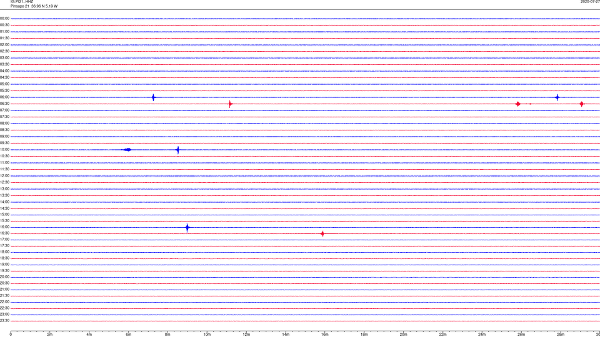Select the 23:30 time label

[4, 321]
